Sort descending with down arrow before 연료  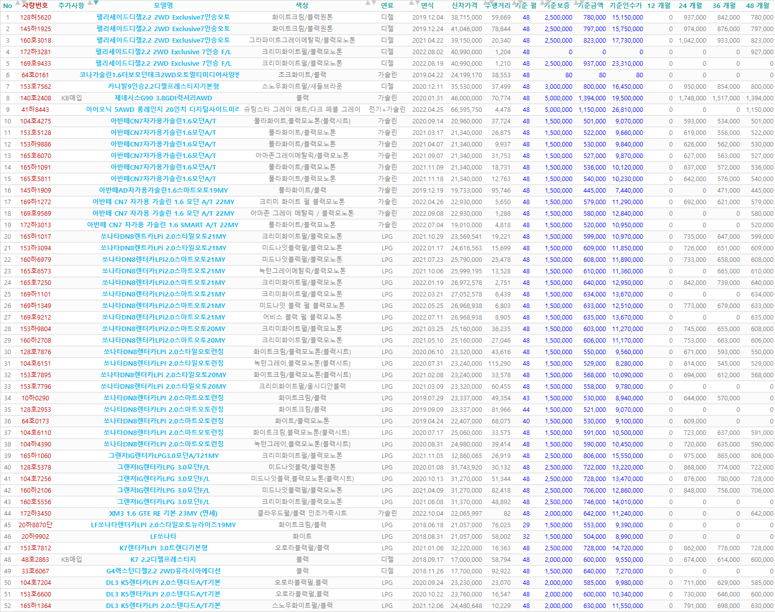tap(374, 3)
